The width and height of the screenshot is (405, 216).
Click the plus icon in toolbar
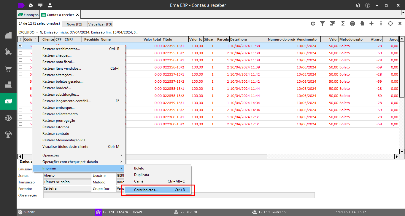click(371, 24)
